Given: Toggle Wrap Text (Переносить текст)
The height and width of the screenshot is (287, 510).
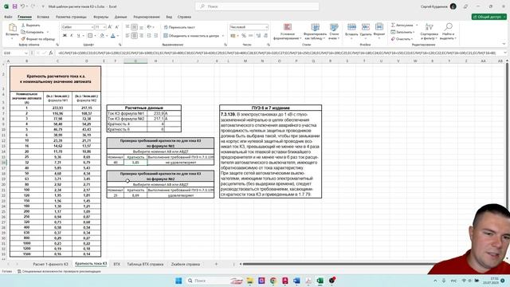Looking at the screenshot, I should (179, 27).
